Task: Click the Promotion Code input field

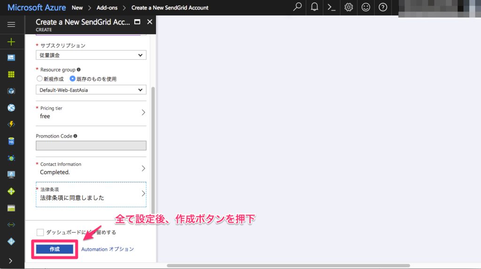Action: 91,146
